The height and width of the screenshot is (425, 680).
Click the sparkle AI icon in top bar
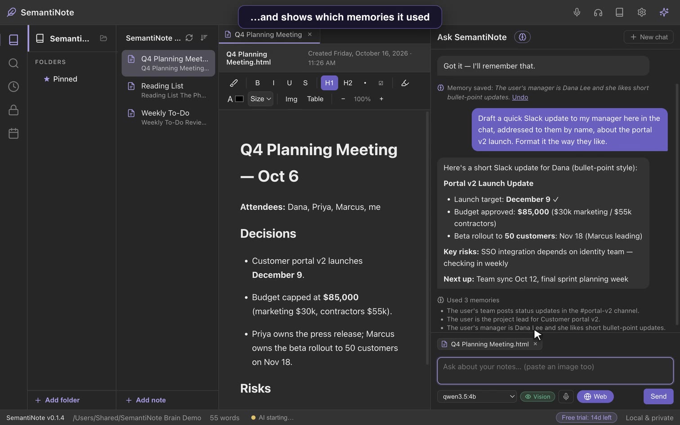click(664, 12)
